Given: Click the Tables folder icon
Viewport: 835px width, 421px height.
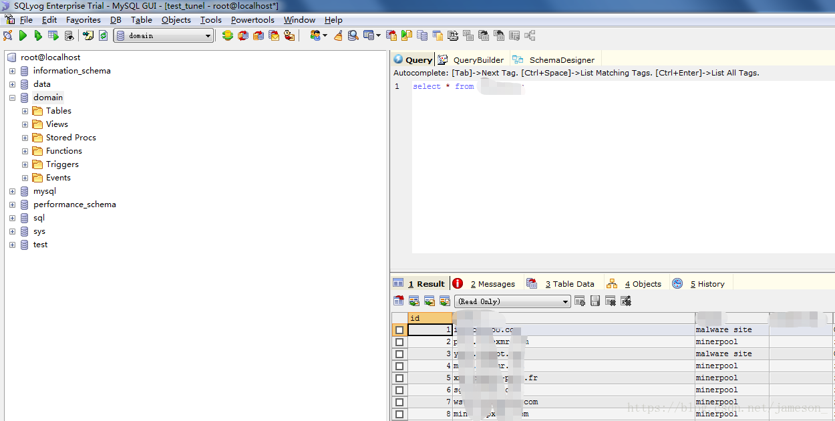Looking at the screenshot, I should tap(37, 111).
